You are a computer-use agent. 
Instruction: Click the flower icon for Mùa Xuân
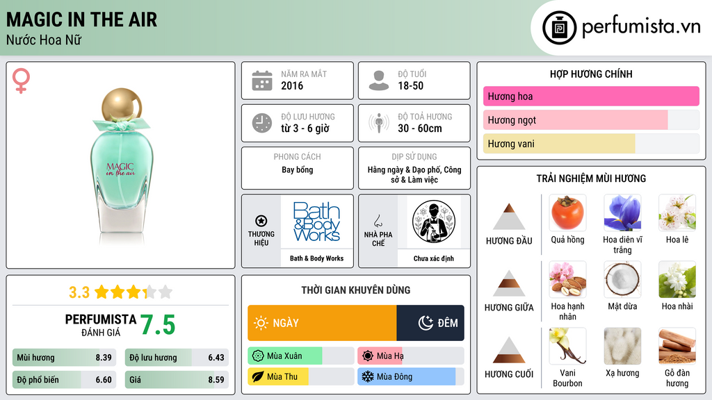(x=258, y=356)
